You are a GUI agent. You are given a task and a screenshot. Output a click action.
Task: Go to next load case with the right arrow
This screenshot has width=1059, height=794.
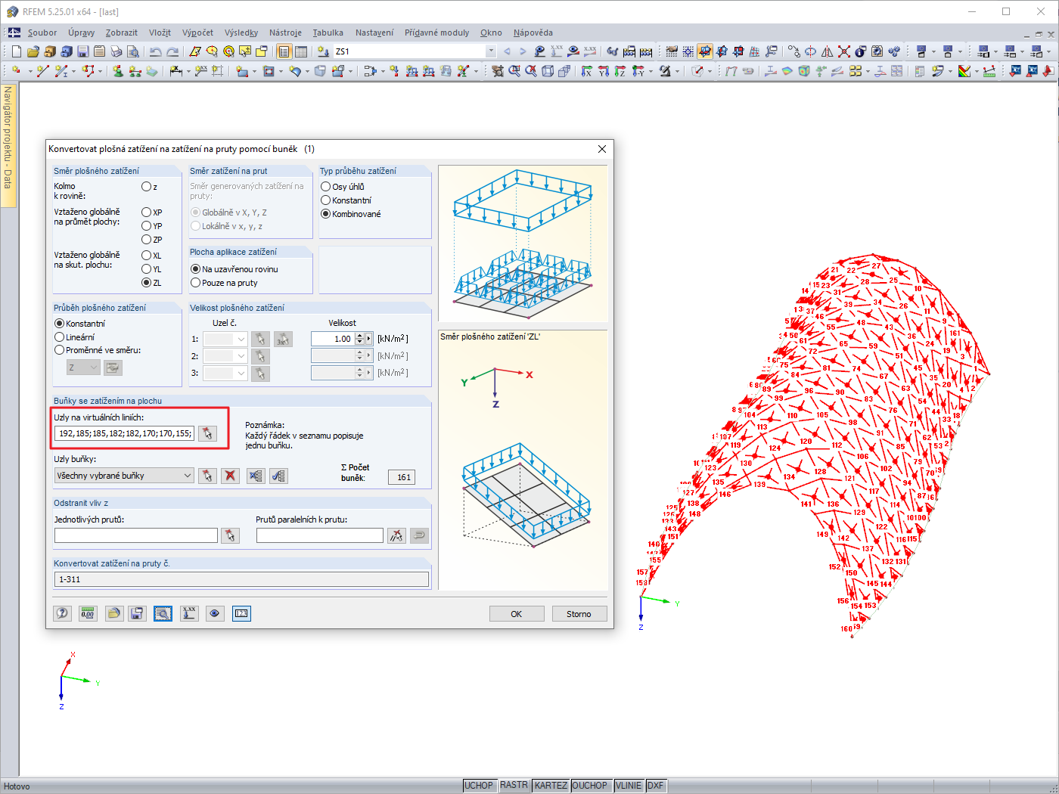[x=522, y=51]
